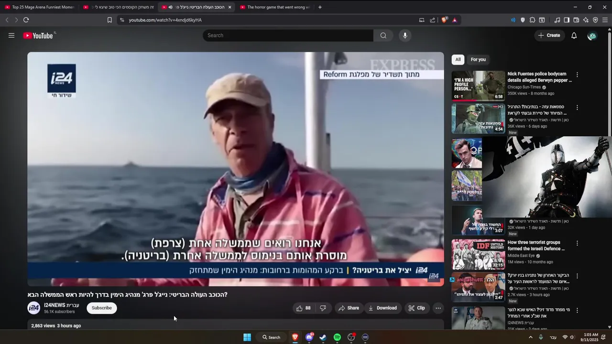Open 'How three terrorist groups formed' title
This screenshot has width=612, height=344.
point(536,246)
